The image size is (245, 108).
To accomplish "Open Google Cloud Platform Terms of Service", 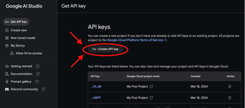I will pos(135,40).
